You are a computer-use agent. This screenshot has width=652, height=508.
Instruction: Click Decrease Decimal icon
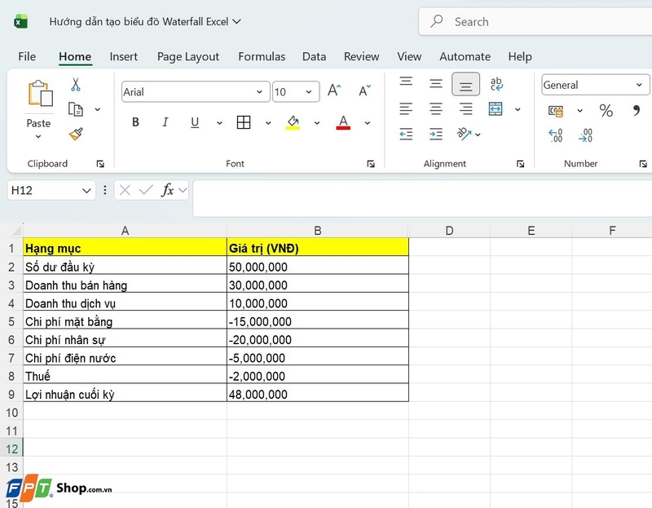(585, 135)
